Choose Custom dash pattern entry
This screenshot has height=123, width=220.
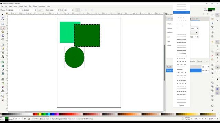181,105
